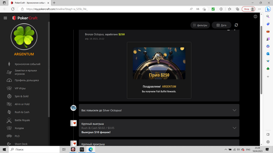
Task: Expand the Silver Octopus promotion entry
Action: pos(159,110)
